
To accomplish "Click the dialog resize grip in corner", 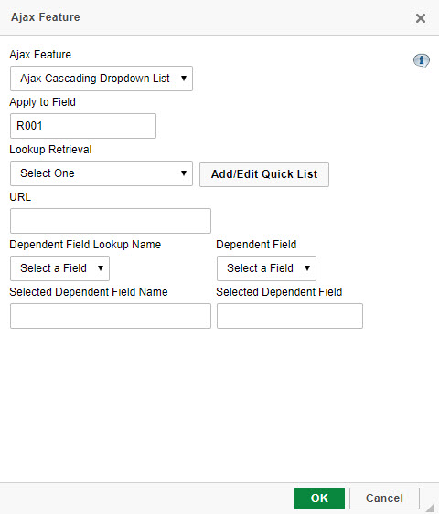I will (x=431, y=507).
